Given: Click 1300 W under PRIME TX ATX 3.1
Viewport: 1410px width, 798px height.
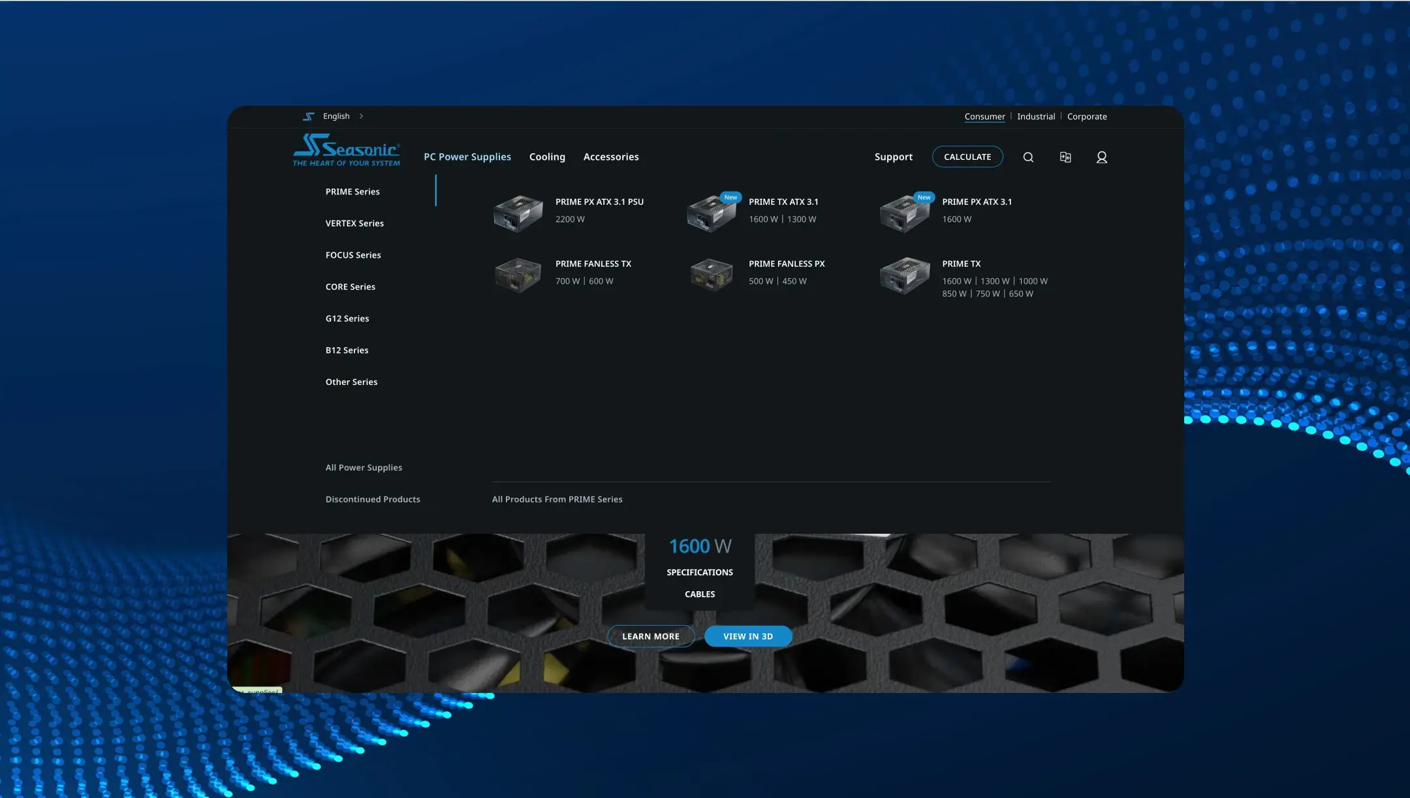Looking at the screenshot, I should click(x=802, y=219).
